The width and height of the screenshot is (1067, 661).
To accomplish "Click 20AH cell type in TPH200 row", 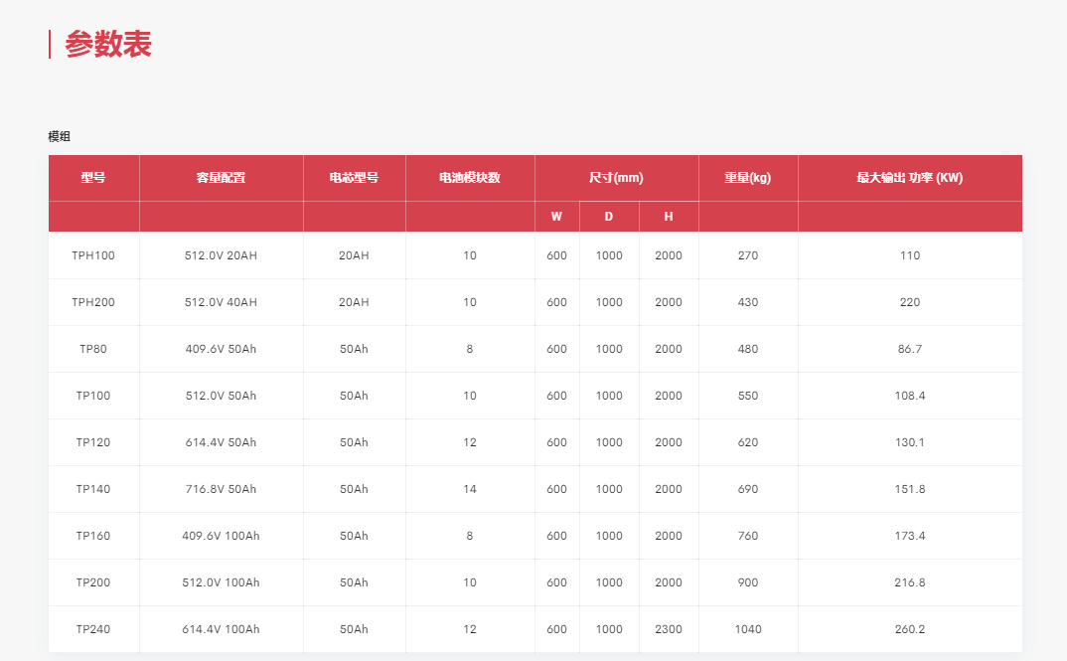I will click(x=354, y=302).
